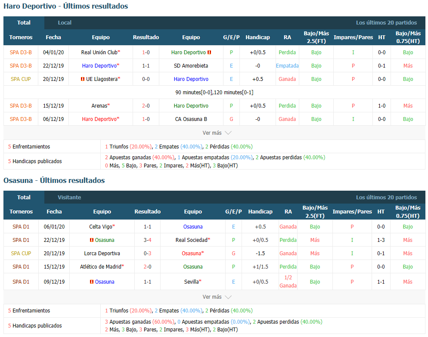Click the 1-1 result of Osasuna vs Sevilla

point(147,282)
